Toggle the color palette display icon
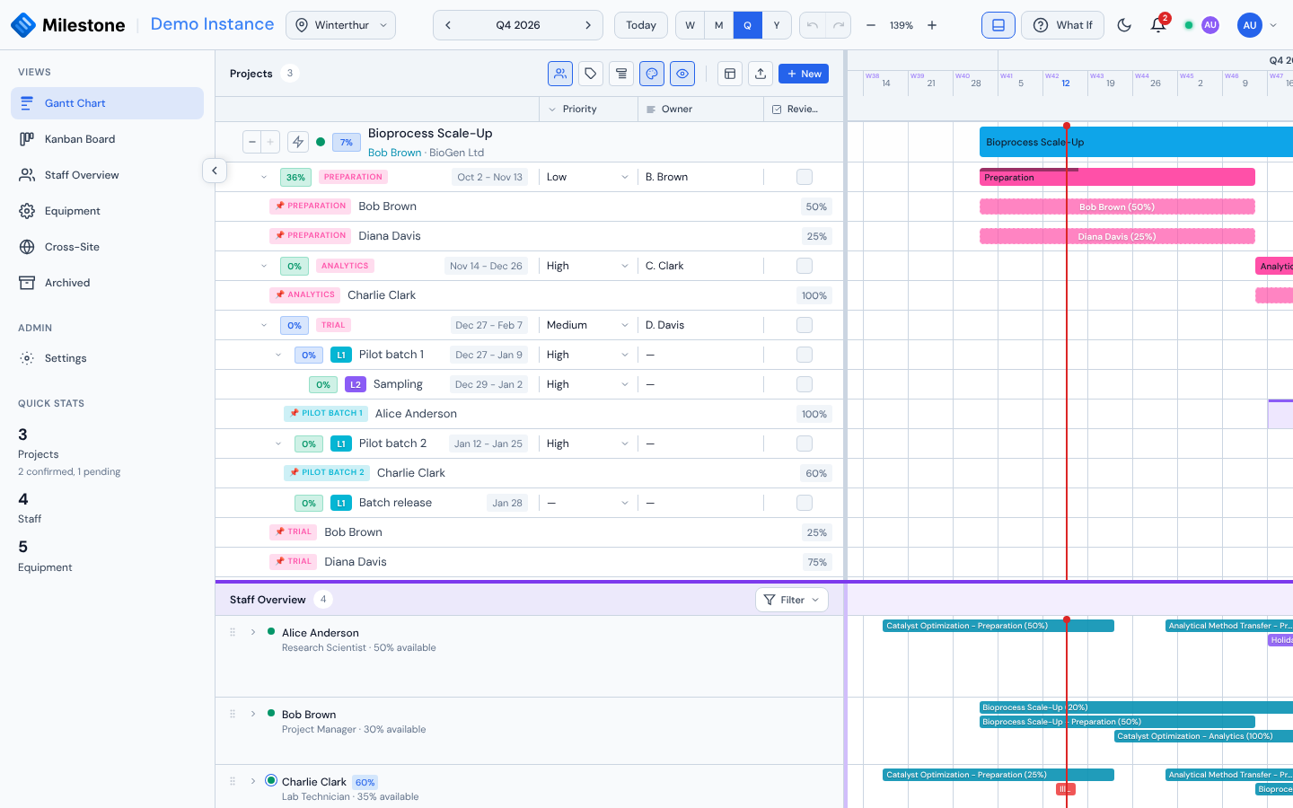Screen dimensions: 1293x808 click(652, 74)
